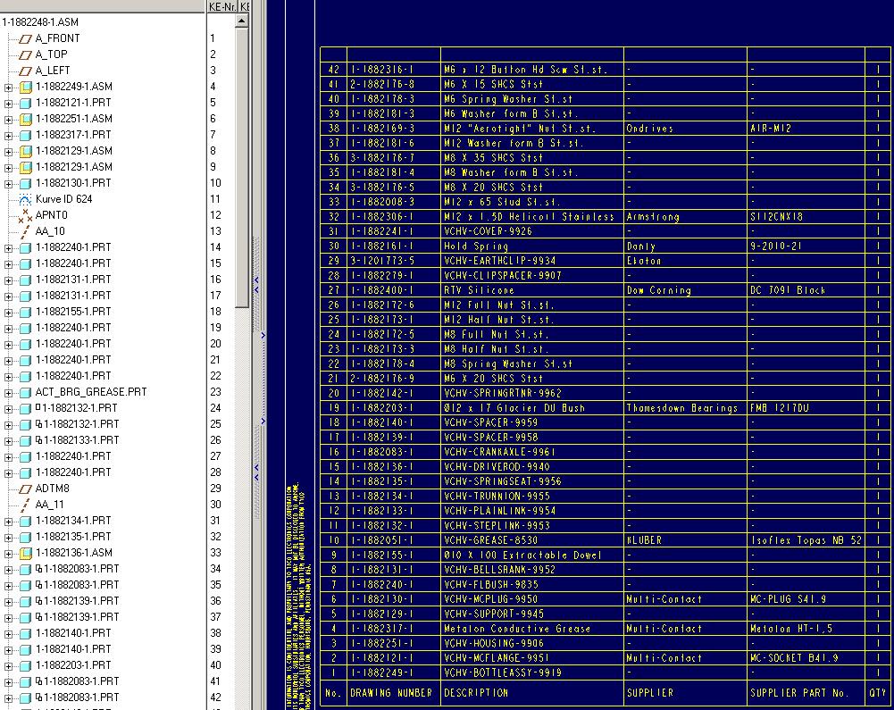The height and width of the screenshot is (710, 894).
Task: Click the DESCRIPTION header in the table
Action: 476,693
